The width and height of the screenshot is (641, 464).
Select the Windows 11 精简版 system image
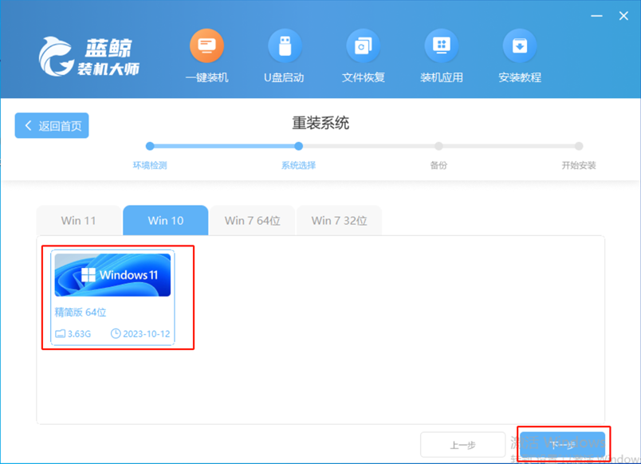click(112, 297)
